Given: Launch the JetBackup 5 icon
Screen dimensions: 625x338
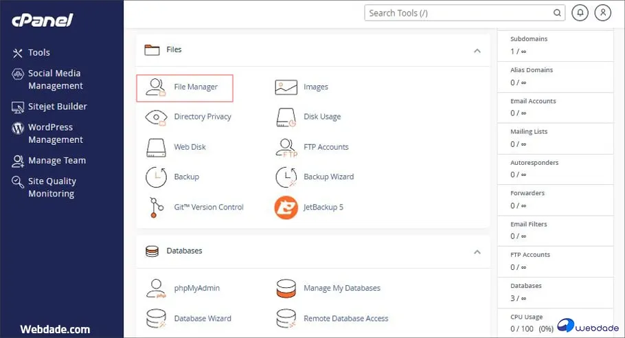Looking at the screenshot, I should point(286,207).
